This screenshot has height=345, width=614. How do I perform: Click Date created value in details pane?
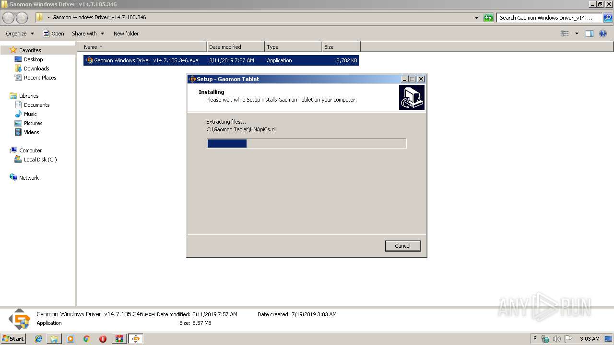(314, 314)
